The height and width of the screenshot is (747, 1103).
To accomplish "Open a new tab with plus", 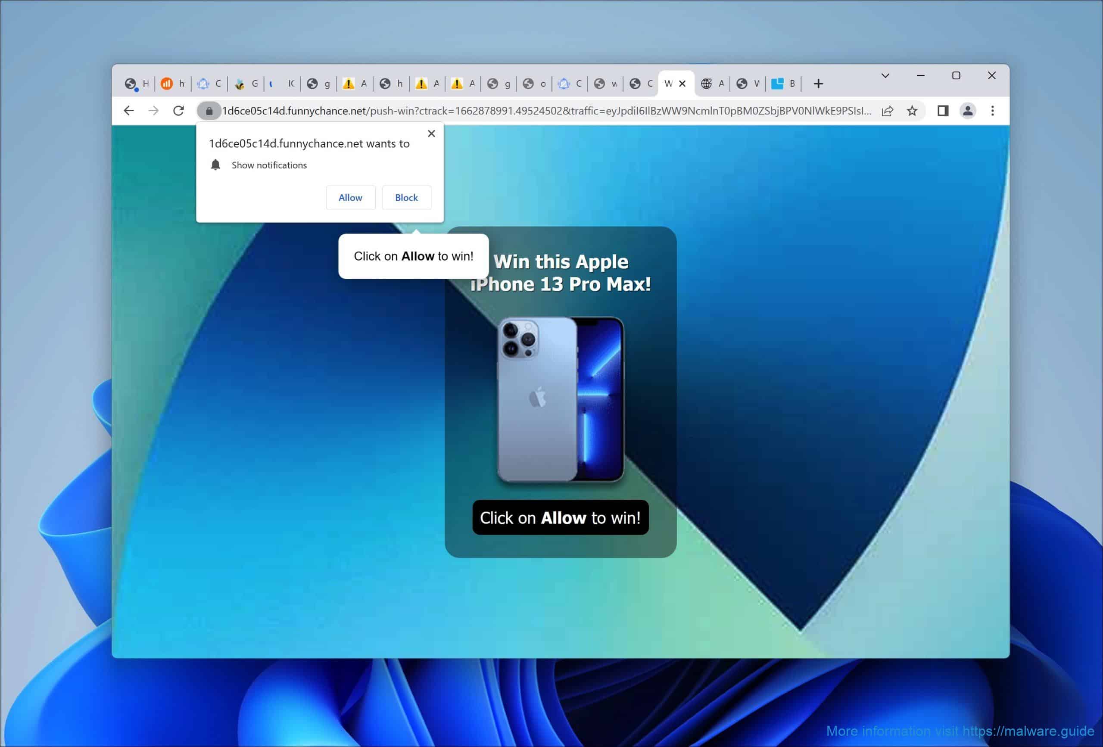I will click(x=818, y=84).
